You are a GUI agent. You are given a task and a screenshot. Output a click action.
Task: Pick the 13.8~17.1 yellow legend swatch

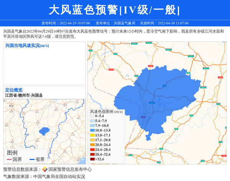pyautogui.click(x=92, y=135)
